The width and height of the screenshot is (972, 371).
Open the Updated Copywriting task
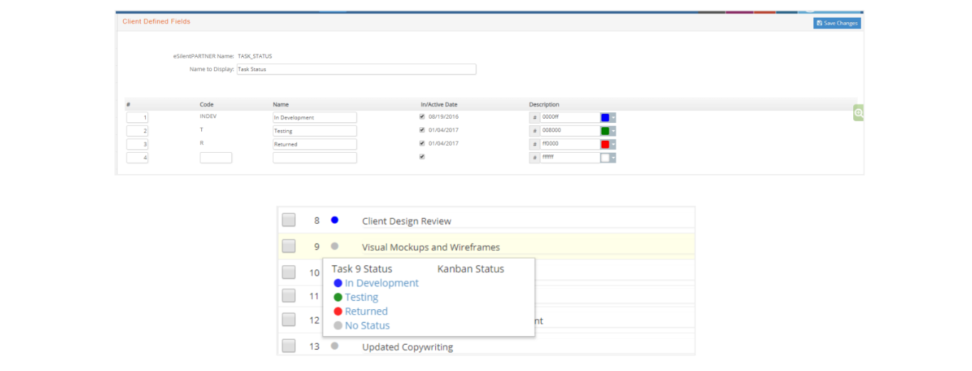pos(407,347)
